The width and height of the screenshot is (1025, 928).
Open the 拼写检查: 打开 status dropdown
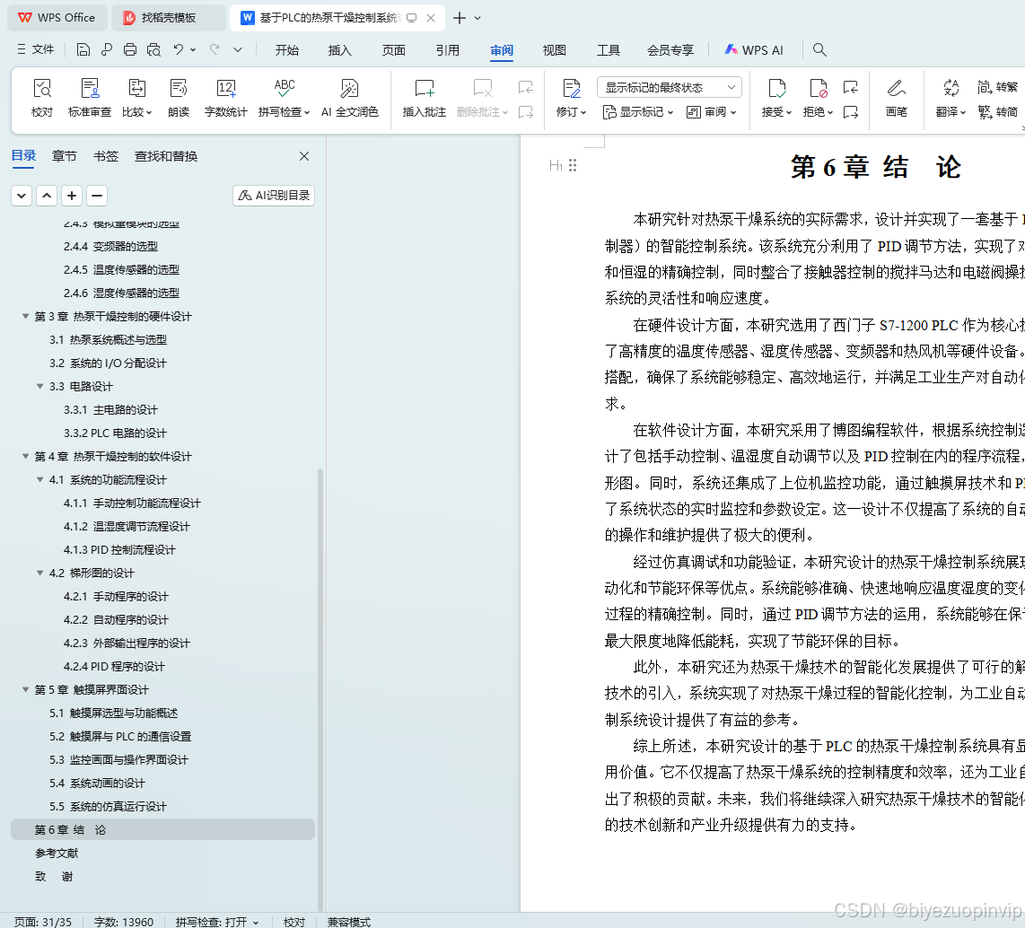[217, 922]
